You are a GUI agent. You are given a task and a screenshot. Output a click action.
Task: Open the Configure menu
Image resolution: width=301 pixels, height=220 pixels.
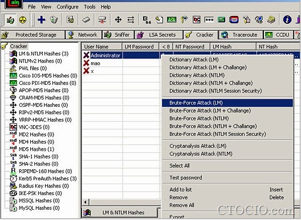point(67,7)
